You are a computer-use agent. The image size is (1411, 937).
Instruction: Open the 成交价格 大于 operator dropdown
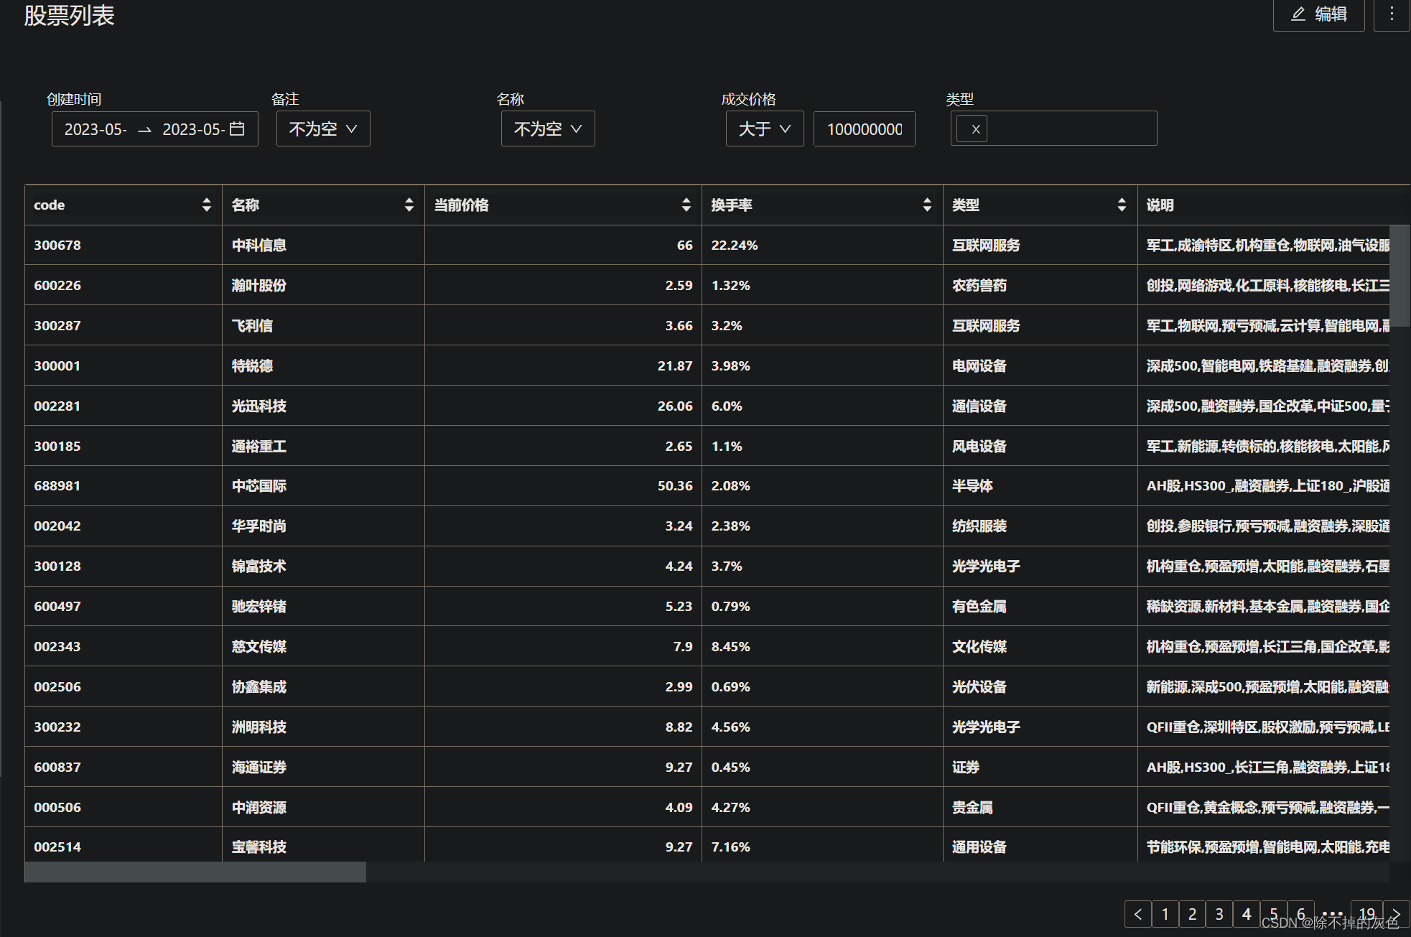(765, 129)
